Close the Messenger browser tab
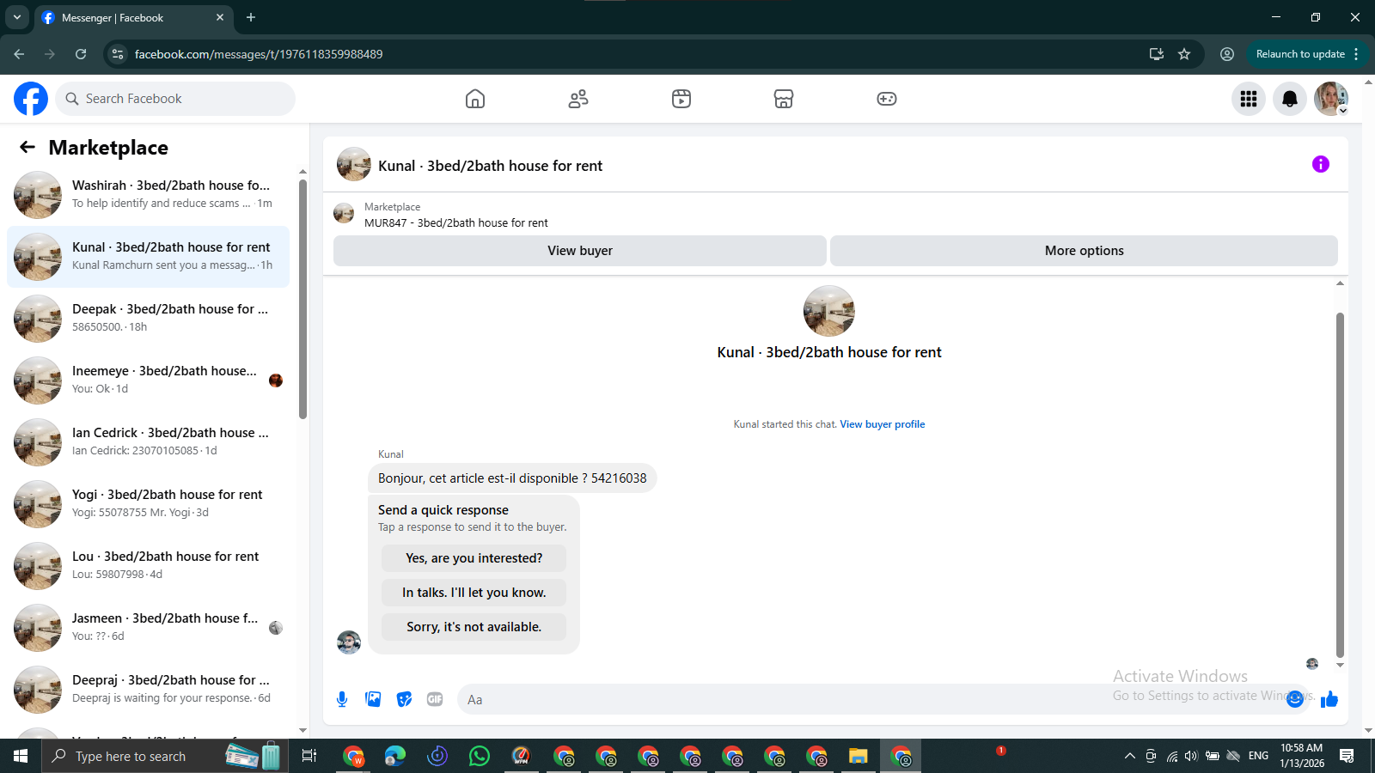This screenshot has width=1375, height=773. [x=220, y=17]
